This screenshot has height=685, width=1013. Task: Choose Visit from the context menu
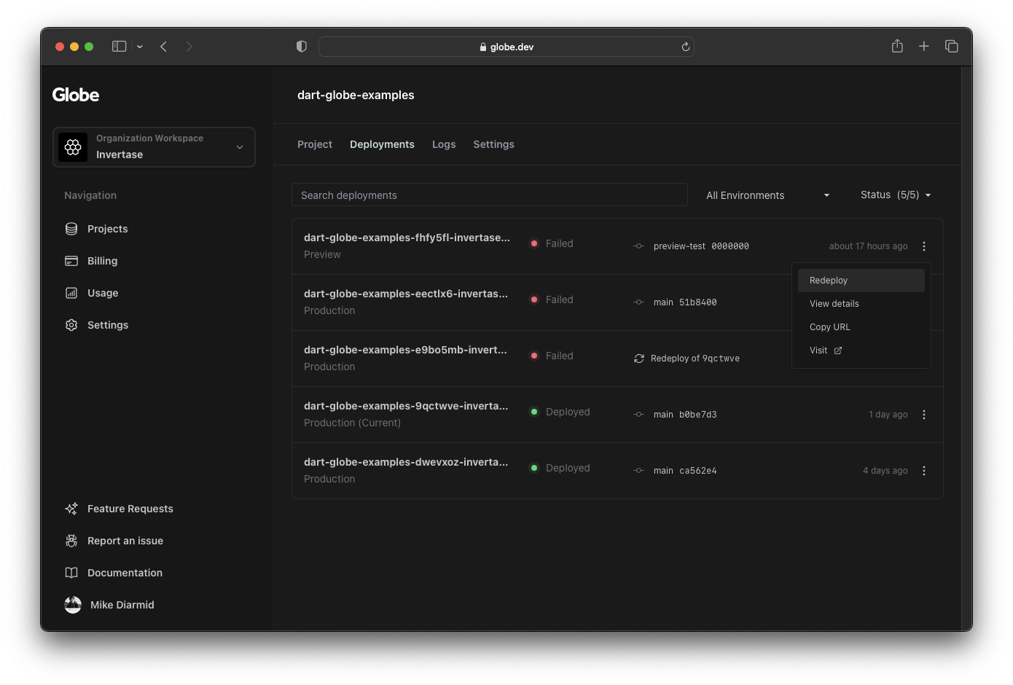861,351
